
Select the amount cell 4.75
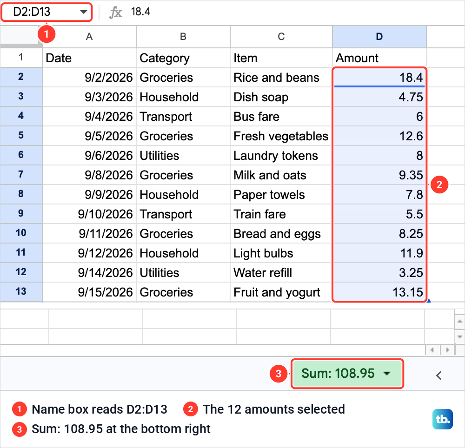tap(379, 97)
